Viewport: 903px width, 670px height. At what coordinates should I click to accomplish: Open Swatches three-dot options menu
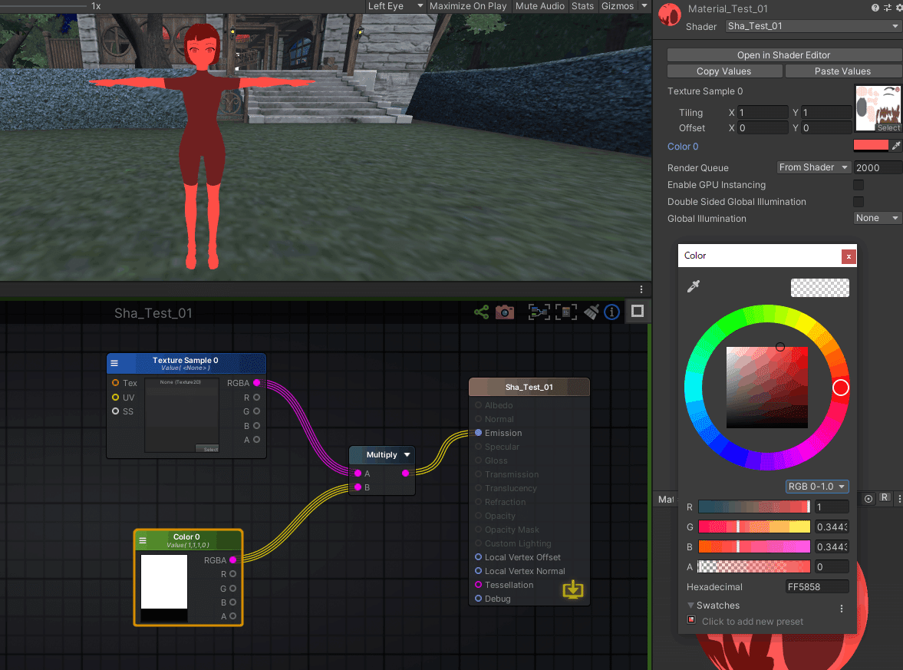pyautogui.click(x=842, y=609)
